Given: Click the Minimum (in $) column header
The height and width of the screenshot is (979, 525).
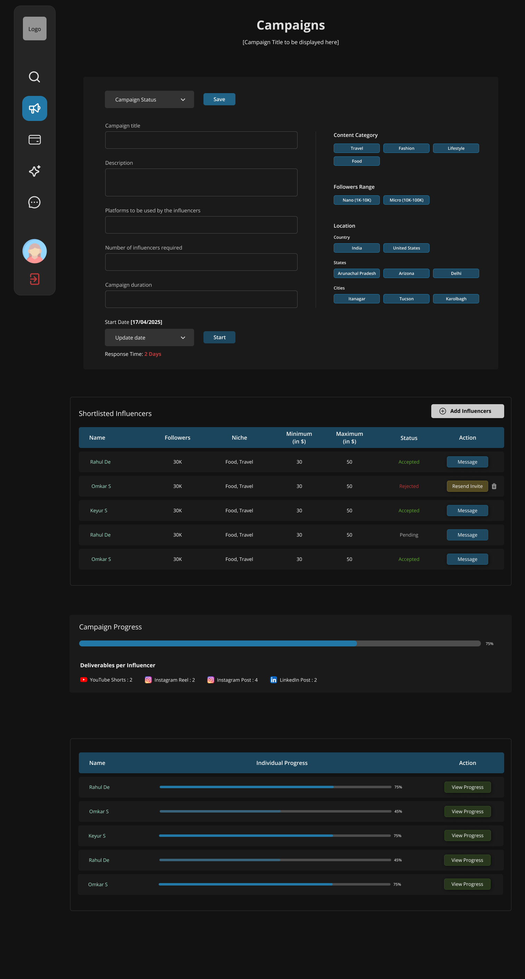Looking at the screenshot, I should pos(299,438).
